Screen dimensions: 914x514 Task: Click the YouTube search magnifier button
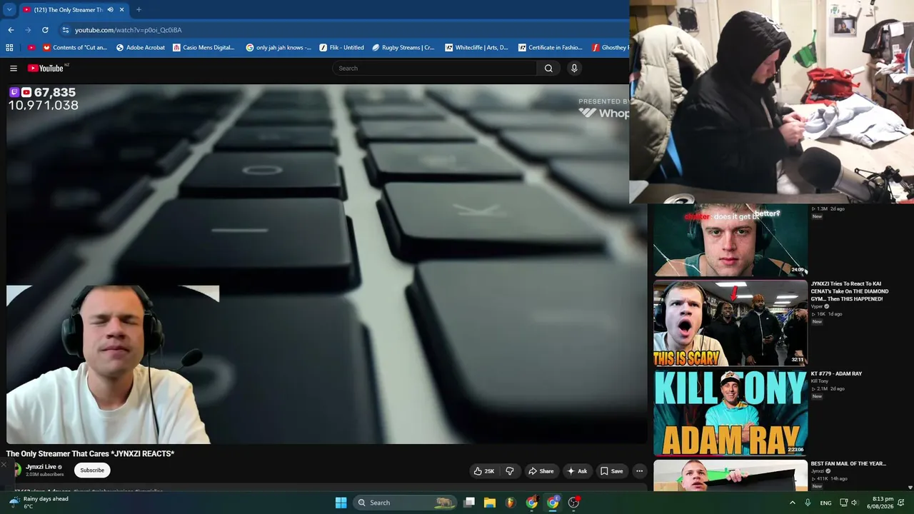click(548, 69)
